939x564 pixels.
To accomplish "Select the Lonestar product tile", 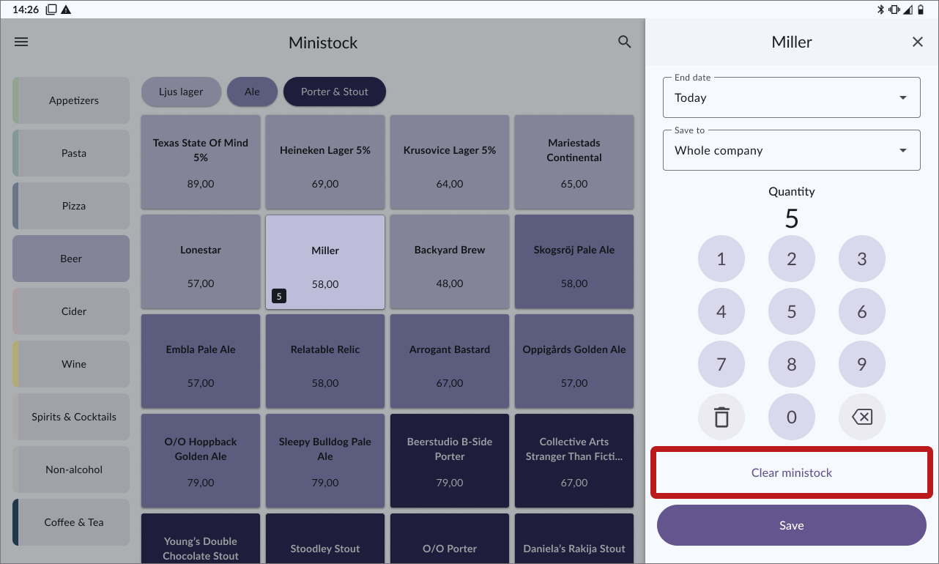I will [x=201, y=261].
